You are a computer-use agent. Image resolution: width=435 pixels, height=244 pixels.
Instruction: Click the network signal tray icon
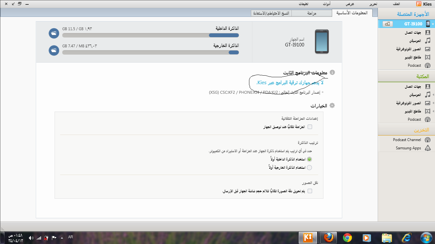point(39,238)
